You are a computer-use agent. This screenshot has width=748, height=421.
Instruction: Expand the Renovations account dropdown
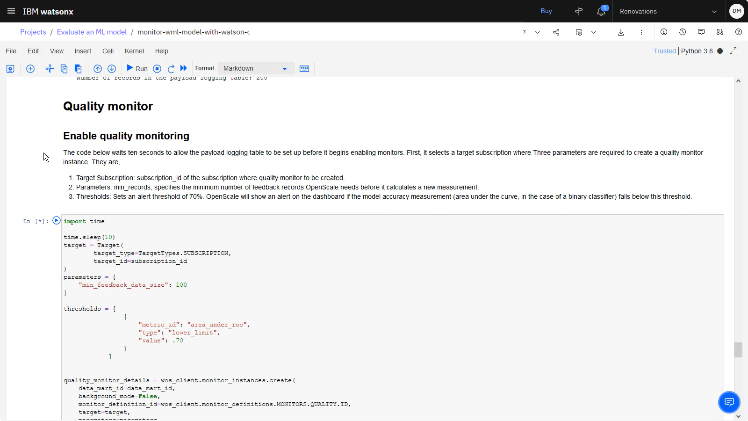[668, 11]
